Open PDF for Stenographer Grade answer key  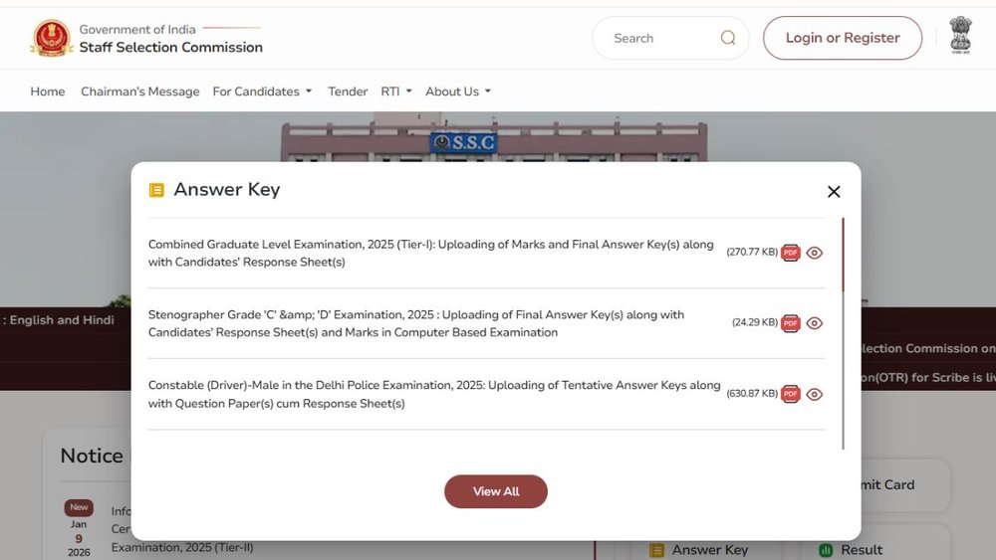click(x=791, y=323)
